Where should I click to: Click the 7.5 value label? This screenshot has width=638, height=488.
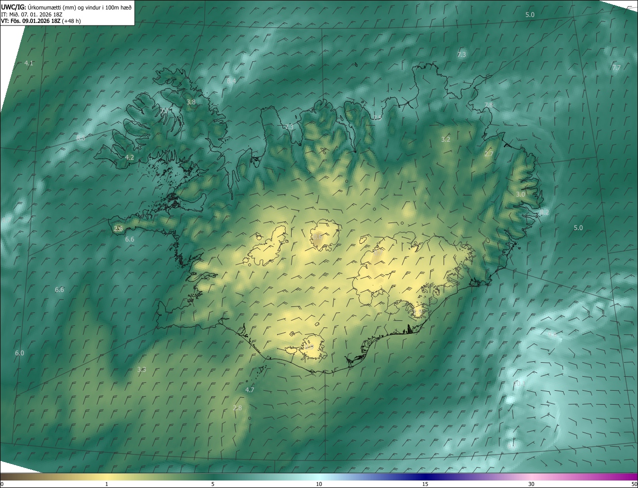pos(377,118)
